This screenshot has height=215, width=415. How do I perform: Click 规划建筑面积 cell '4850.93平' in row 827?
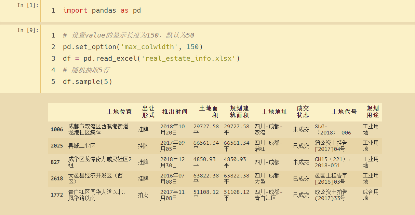(x=235, y=162)
